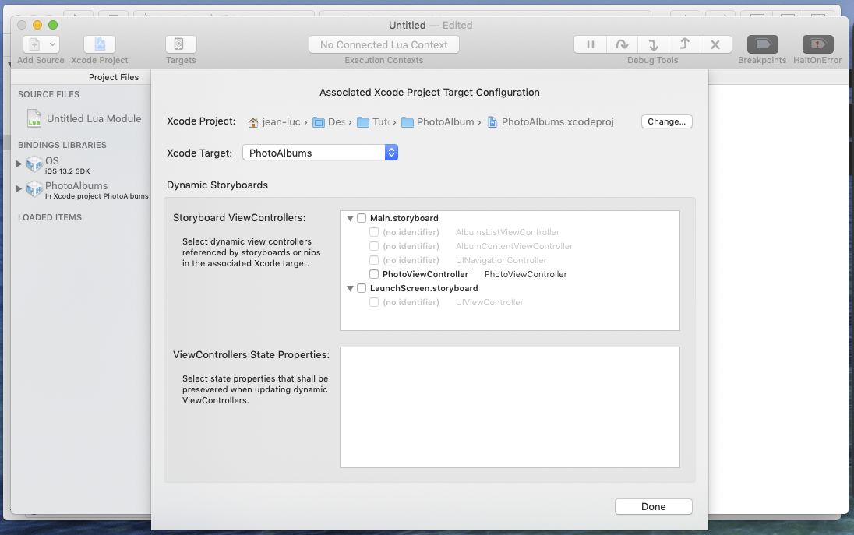Check the AlbumContentViewController checkbox
The image size is (854, 535).
pos(374,246)
